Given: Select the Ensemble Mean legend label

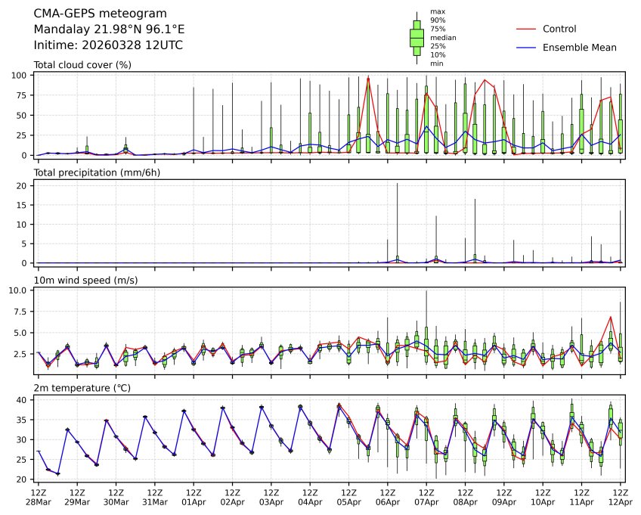Looking at the screenshot, I should 580,47.
